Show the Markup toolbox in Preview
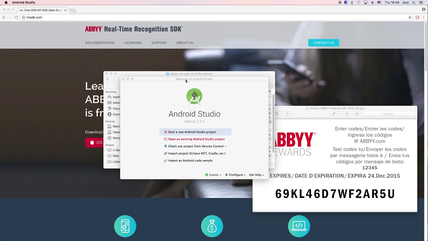 [x=356, y=114]
